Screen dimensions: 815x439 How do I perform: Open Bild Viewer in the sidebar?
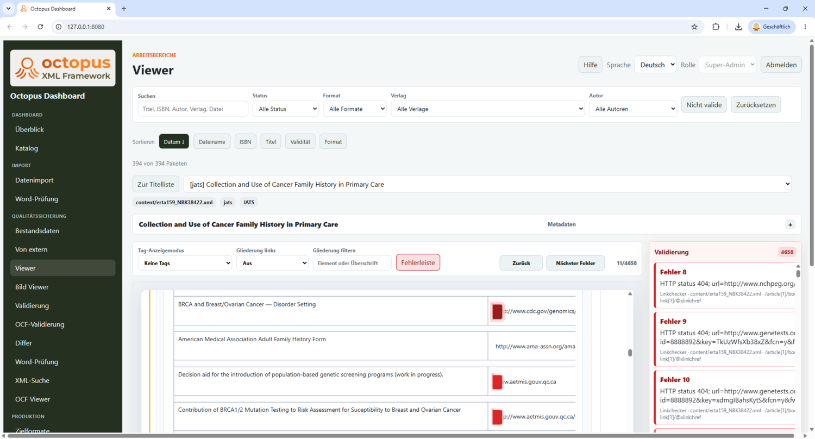pos(62,286)
